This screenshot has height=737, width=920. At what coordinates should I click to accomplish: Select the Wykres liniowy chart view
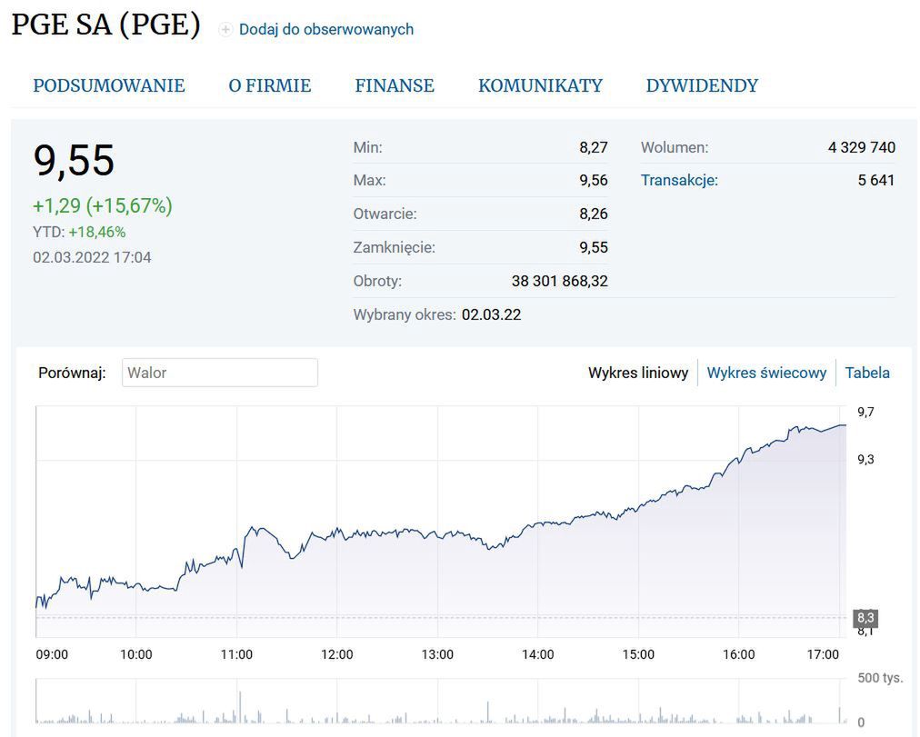coord(638,373)
